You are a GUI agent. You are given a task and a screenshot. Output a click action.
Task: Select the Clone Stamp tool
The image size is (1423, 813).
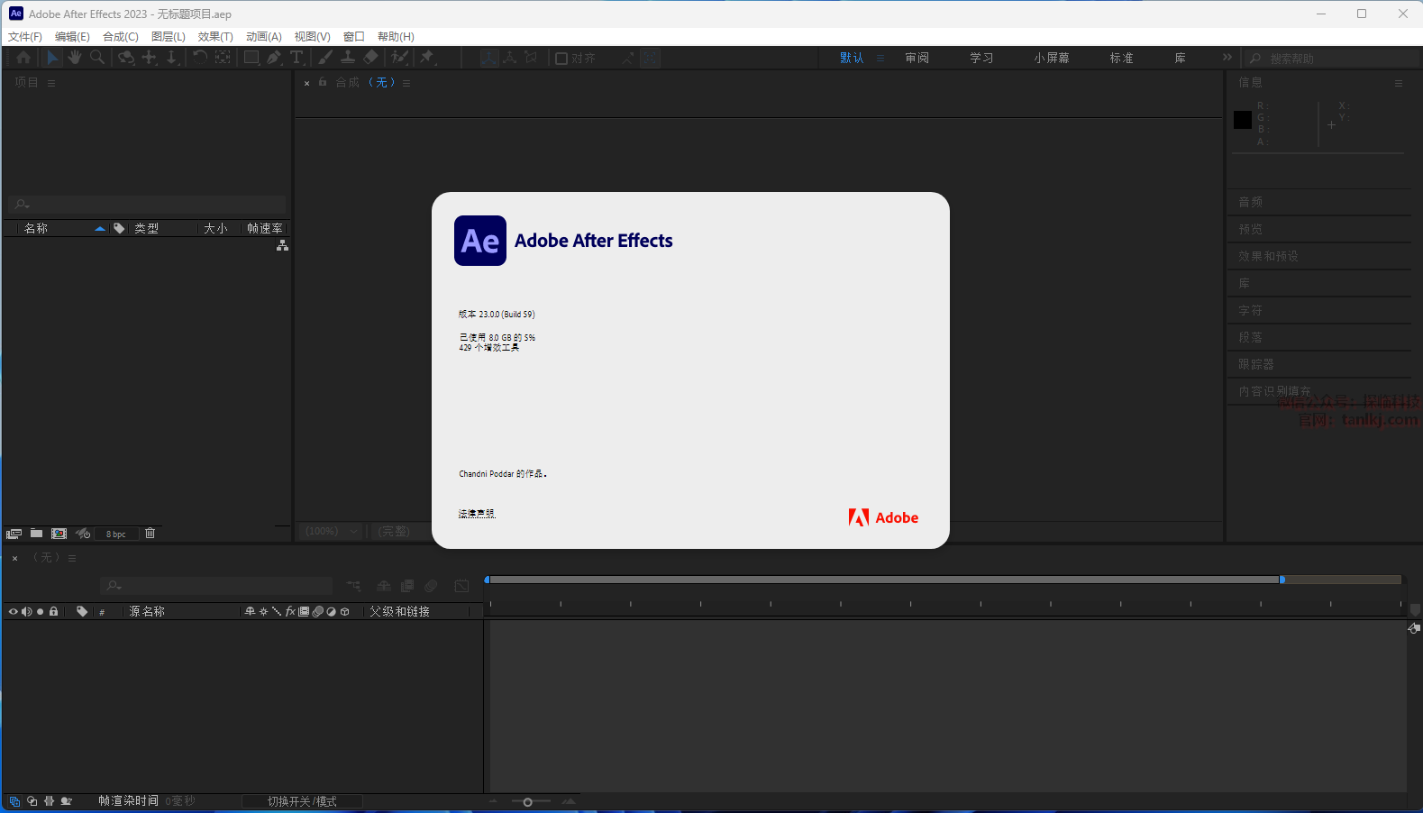[348, 58]
